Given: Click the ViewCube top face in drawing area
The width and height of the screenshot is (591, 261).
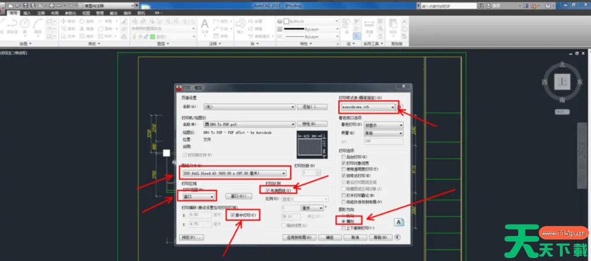Looking at the screenshot, I should point(562,81).
